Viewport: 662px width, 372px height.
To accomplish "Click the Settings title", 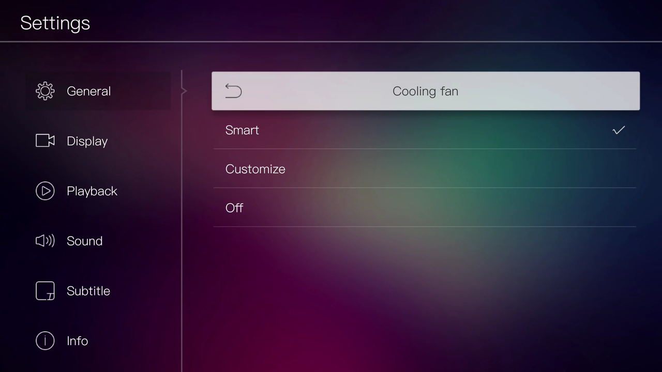I will click(55, 23).
